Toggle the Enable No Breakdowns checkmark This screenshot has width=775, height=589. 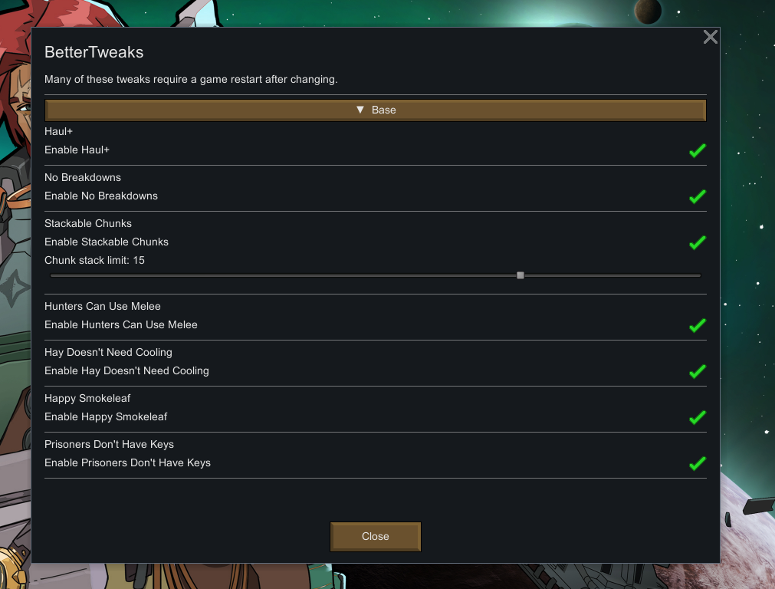click(x=698, y=196)
